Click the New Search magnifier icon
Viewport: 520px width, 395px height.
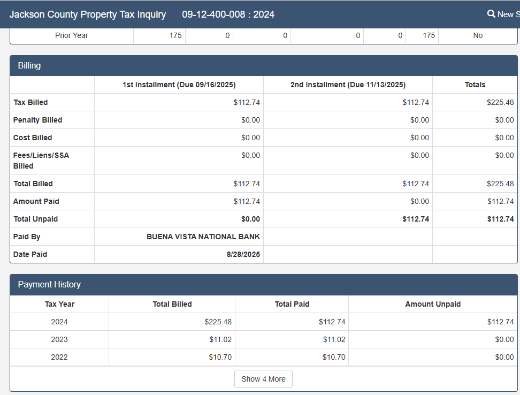[491, 14]
